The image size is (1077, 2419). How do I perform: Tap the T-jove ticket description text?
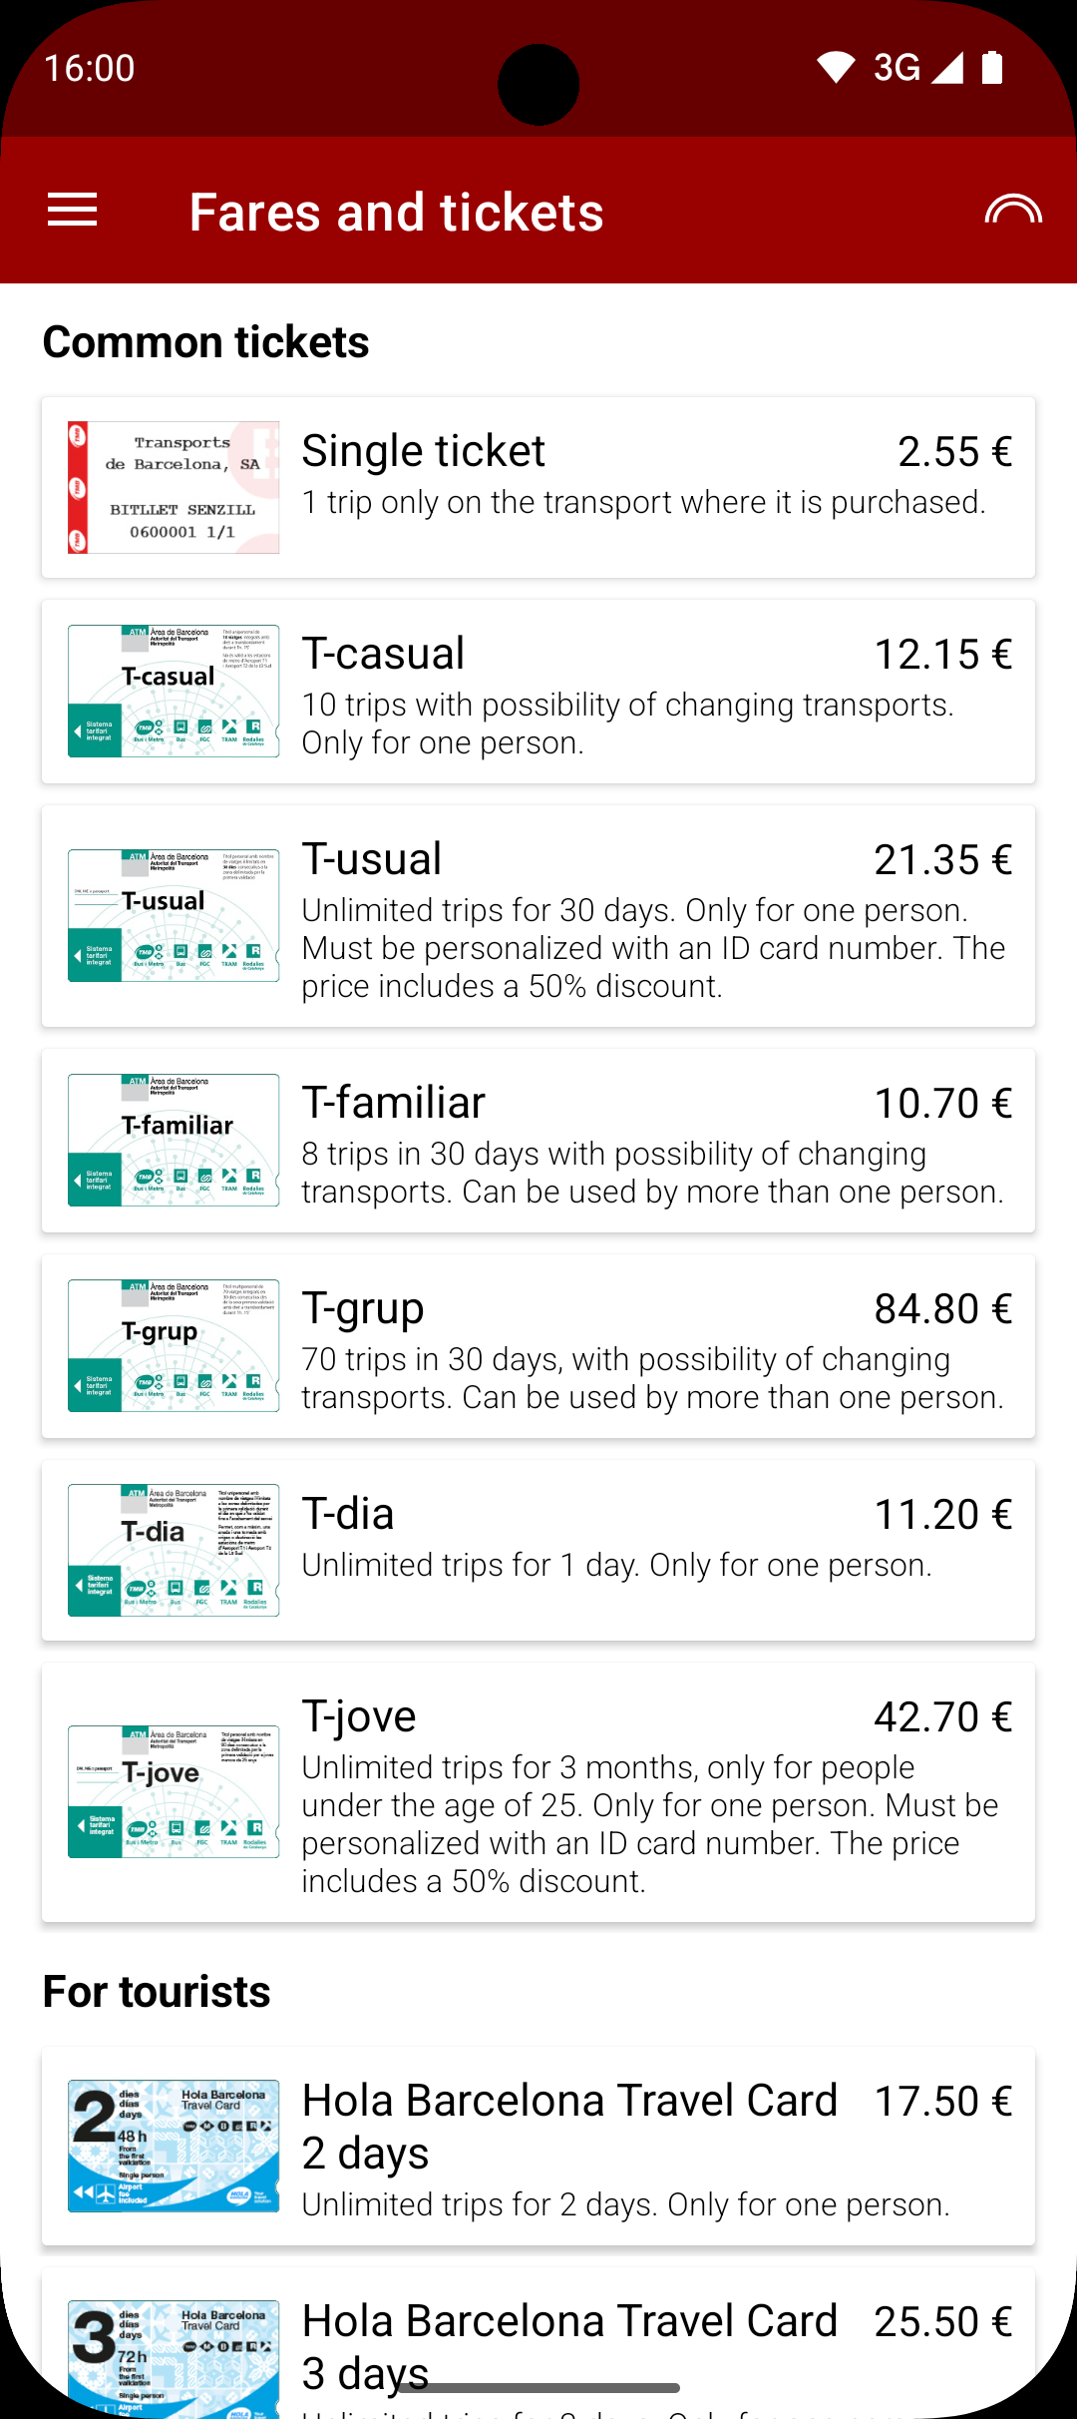[648, 1824]
